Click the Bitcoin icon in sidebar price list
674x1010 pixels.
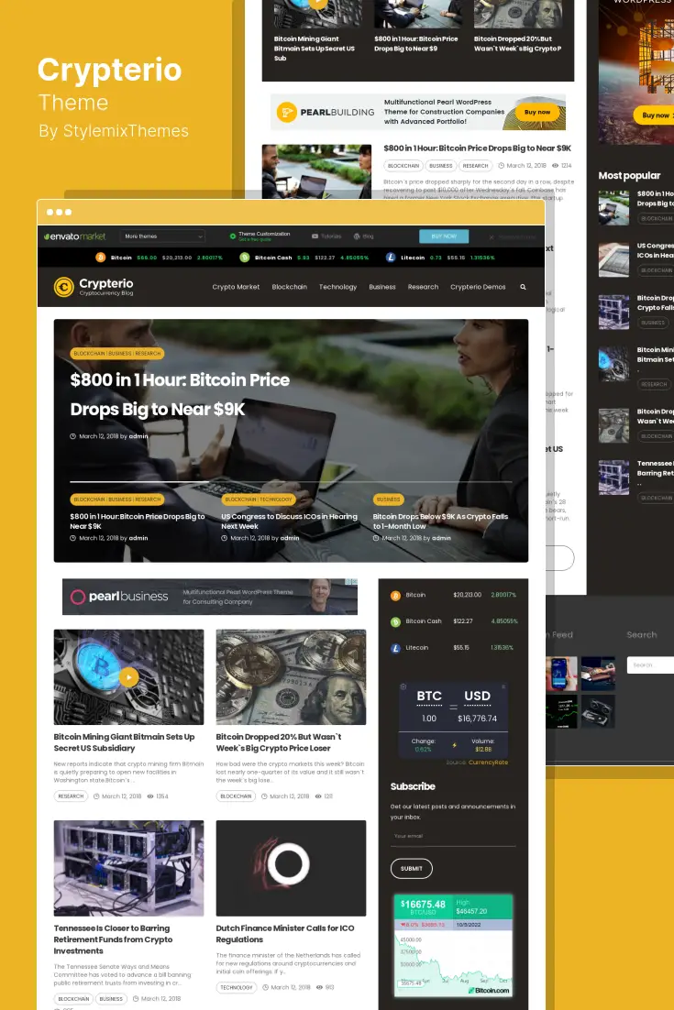[395, 595]
